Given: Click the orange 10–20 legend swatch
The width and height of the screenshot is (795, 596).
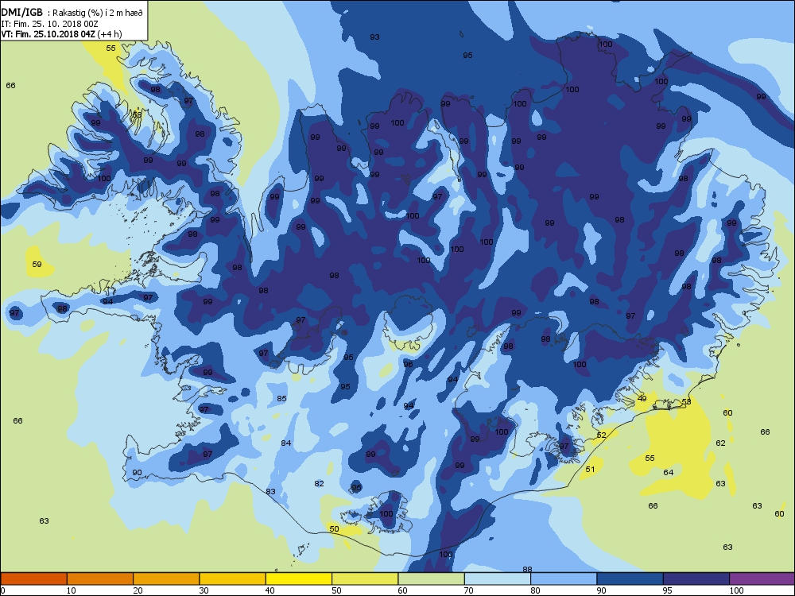Looking at the screenshot, I should (100, 579).
